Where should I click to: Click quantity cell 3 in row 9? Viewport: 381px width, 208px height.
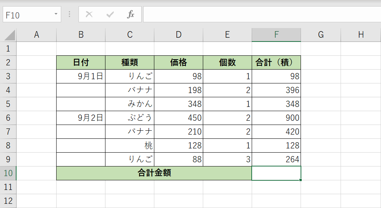coord(227,160)
